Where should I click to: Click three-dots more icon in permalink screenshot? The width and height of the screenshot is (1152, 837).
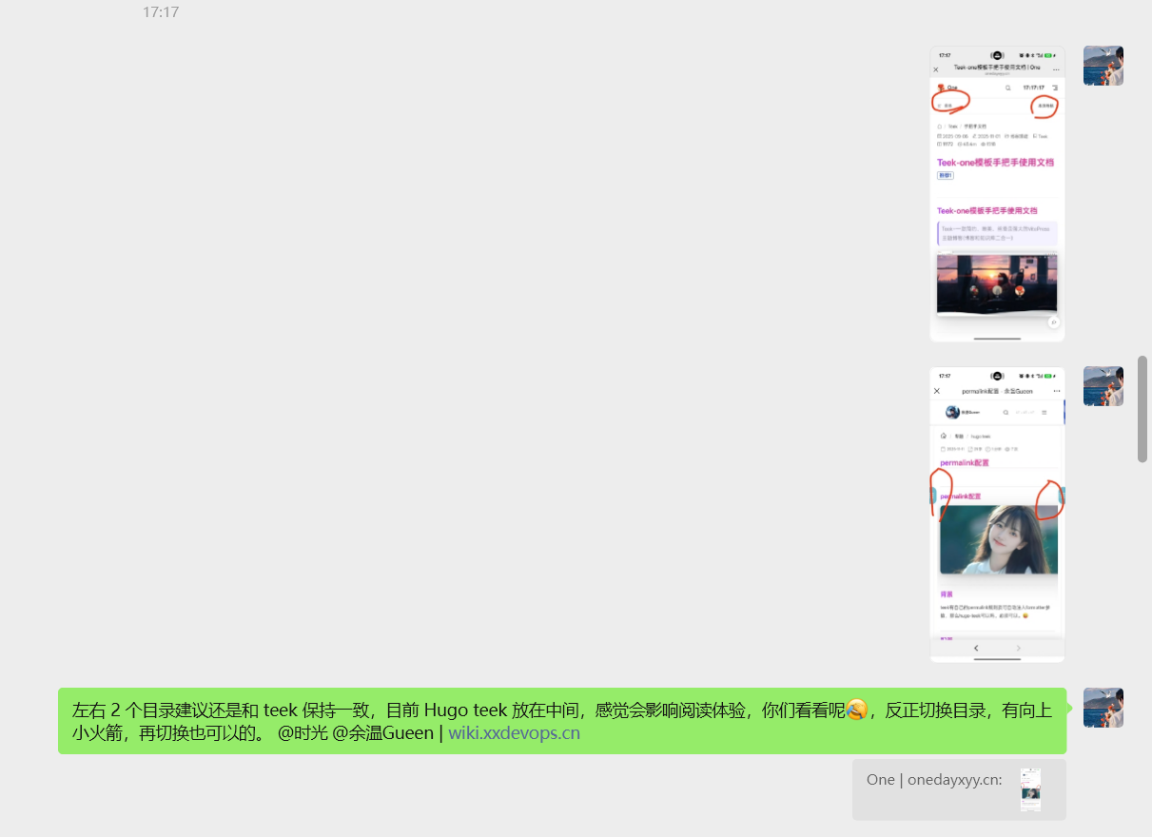pyautogui.click(x=1056, y=391)
